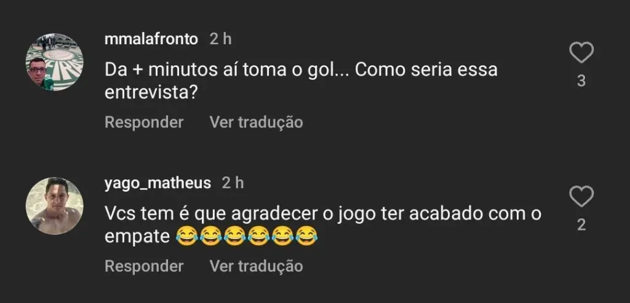View the 2 likes on yago_matheus's comment
Screen dimensions: 630x303
coord(581,225)
